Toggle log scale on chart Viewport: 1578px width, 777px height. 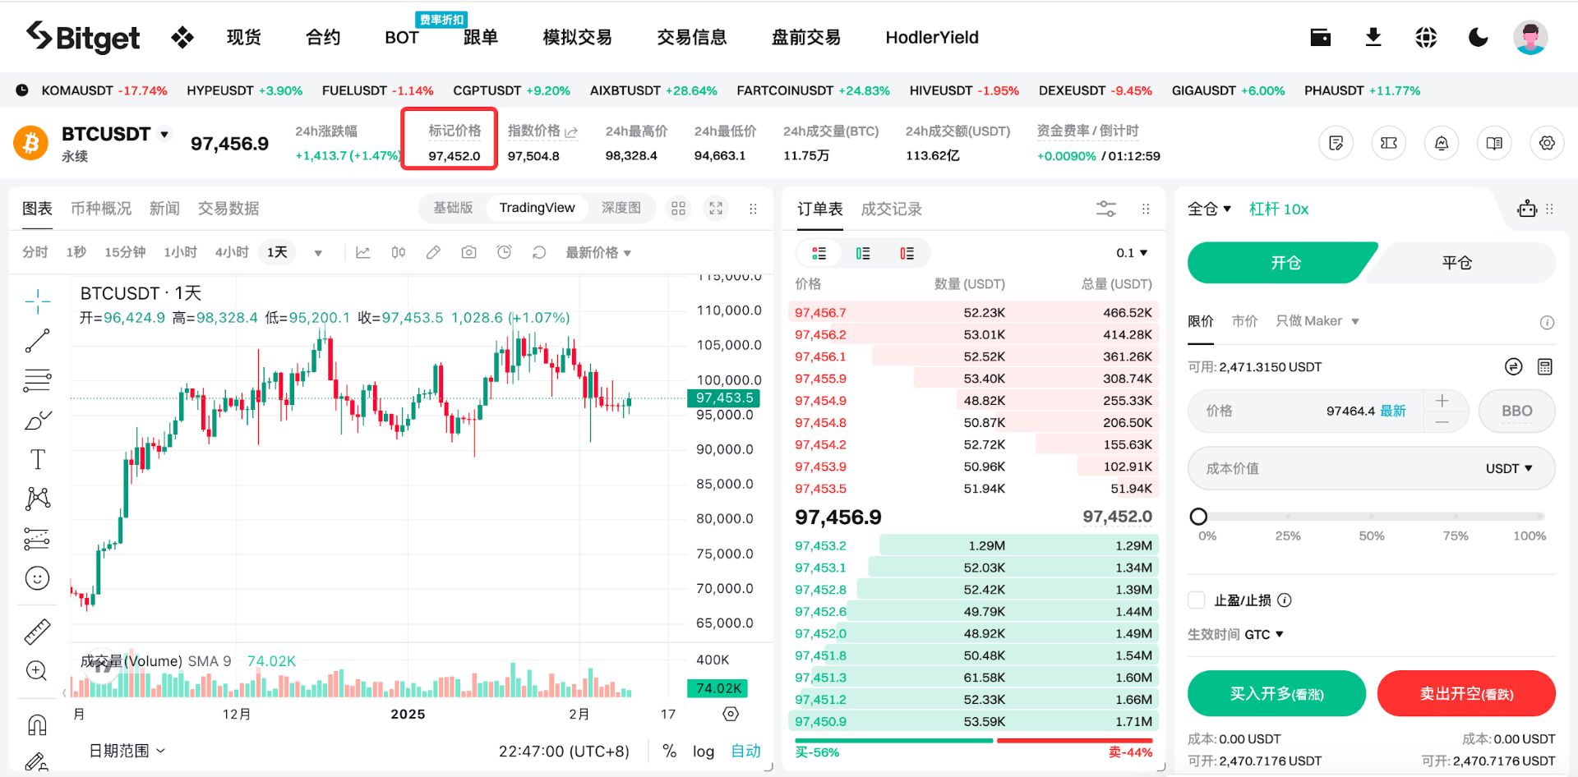pos(704,751)
